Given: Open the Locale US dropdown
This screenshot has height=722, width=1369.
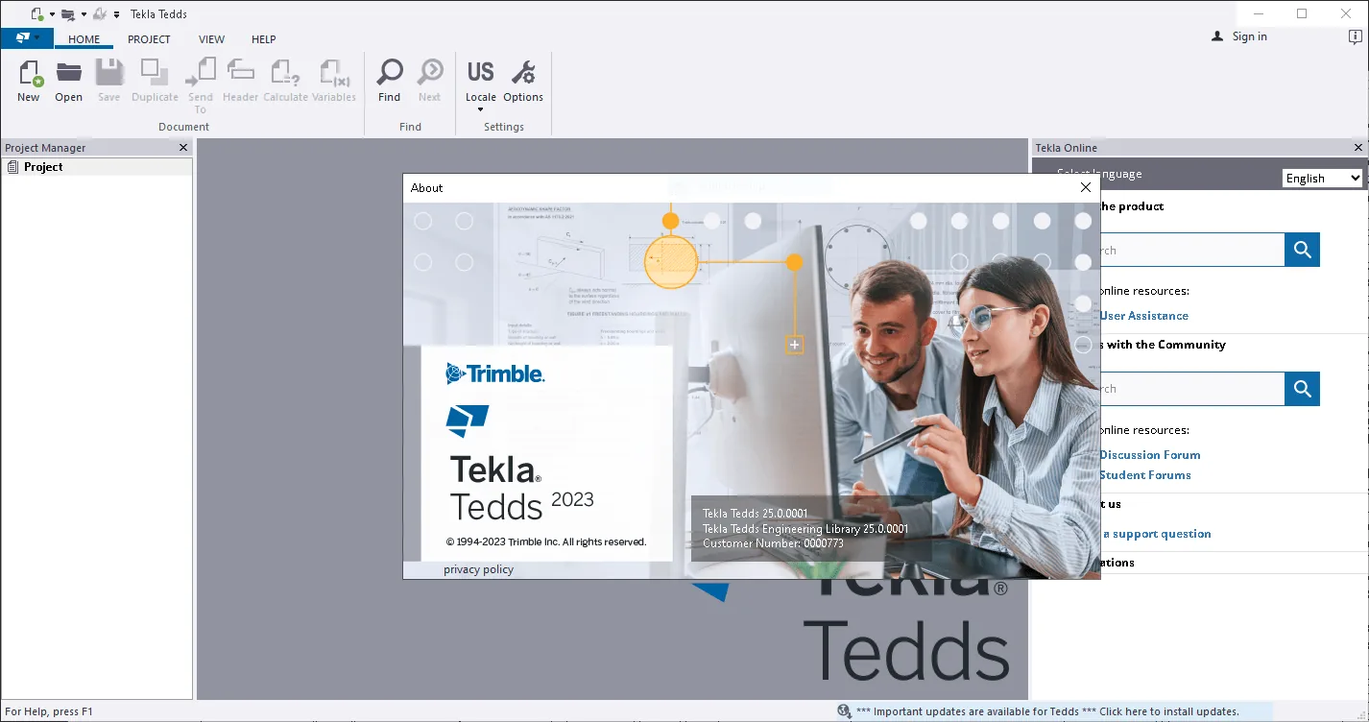Looking at the screenshot, I should (x=481, y=85).
